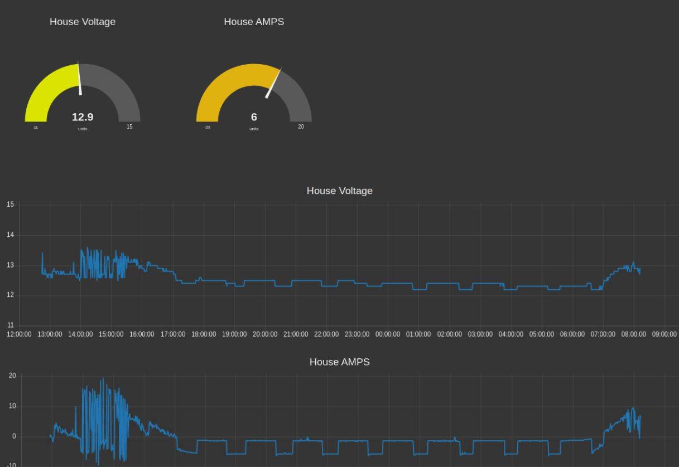Click the 08:00:00 time label on voltage chart
The width and height of the screenshot is (679, 467).
633,334
